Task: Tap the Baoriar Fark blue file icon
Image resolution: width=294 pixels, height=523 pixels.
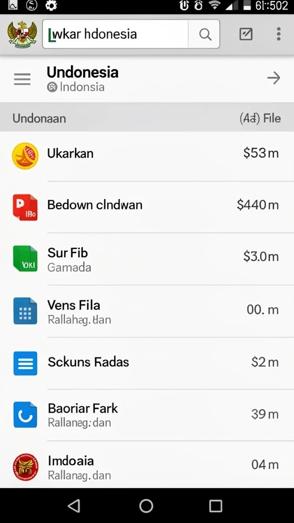Action: [25, 415]
